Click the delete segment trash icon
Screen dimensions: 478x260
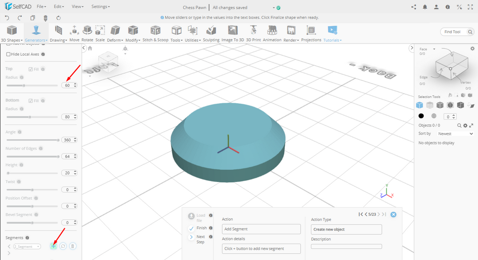tap(73, 246)
